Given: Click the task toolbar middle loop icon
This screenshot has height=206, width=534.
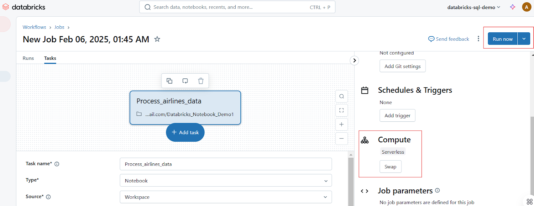Looking at the screenshot, I should (185, 81).
